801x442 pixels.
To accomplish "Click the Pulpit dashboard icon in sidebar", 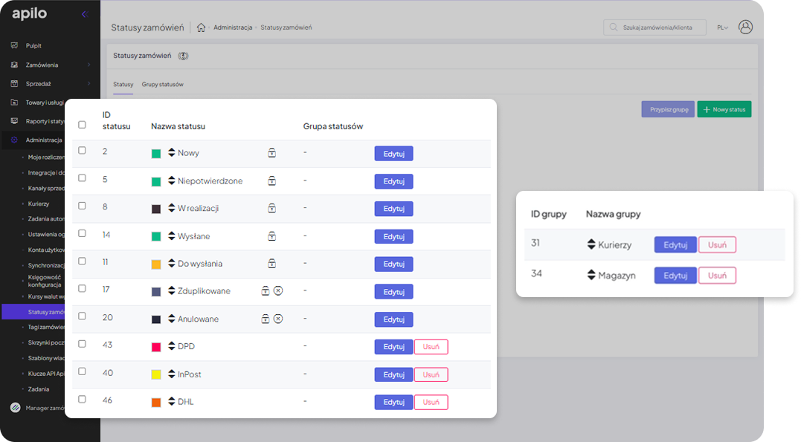I will click(x=14, y=45).
